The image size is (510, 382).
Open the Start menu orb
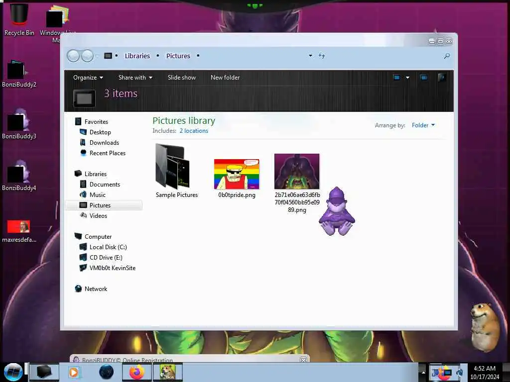click(x=13, y=372)
